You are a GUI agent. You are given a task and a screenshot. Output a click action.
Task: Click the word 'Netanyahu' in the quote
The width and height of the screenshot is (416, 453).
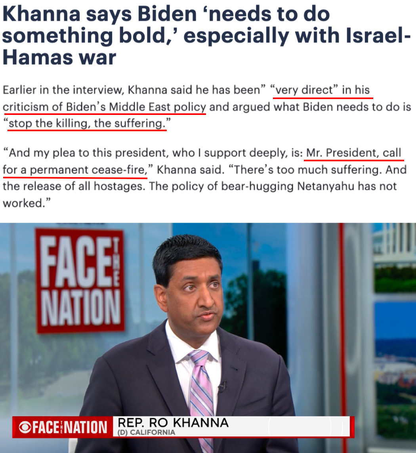coord(326,186)
